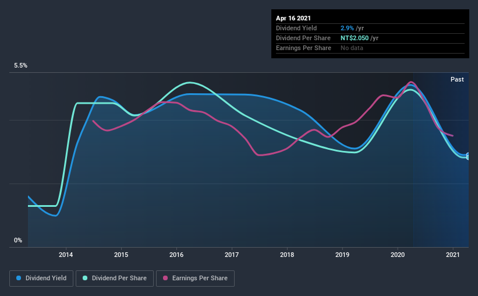Screen dimensions: 478x296
Task: Select the 2014 x-axis label
Action: tap(66, 255)
